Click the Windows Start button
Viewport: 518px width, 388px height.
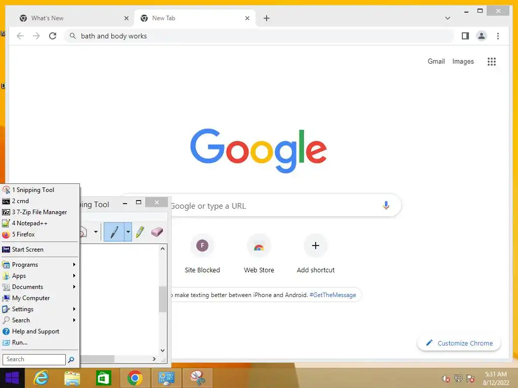pyautogui.click(x=12, y=378)
